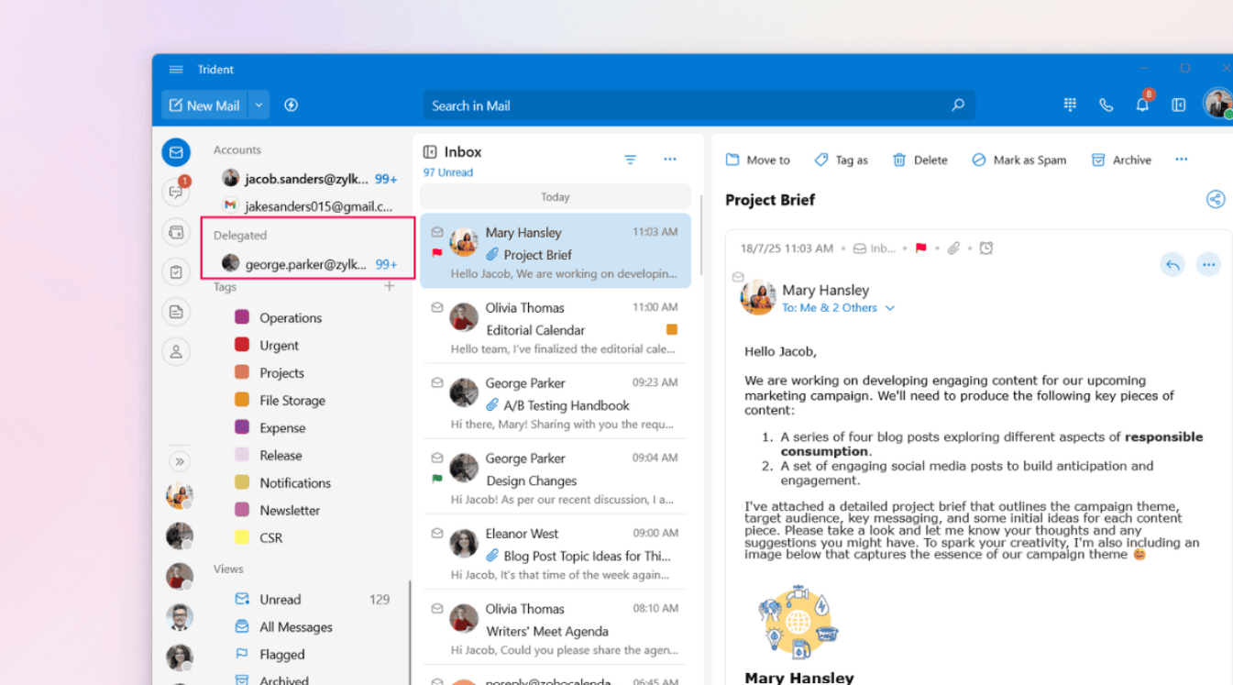
Task: Click the Search in Mail field
Action: coord(699,105)
